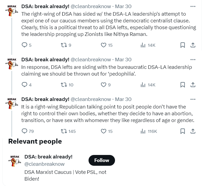
Task: Bookmark the second tweet in thread
Action: 182,85
